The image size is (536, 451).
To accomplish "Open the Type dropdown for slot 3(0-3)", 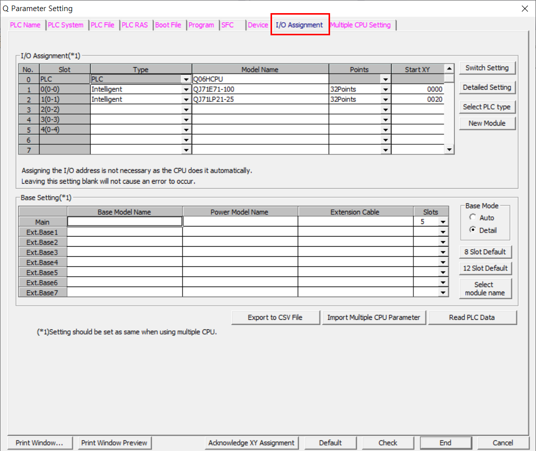I will [186, 120].
